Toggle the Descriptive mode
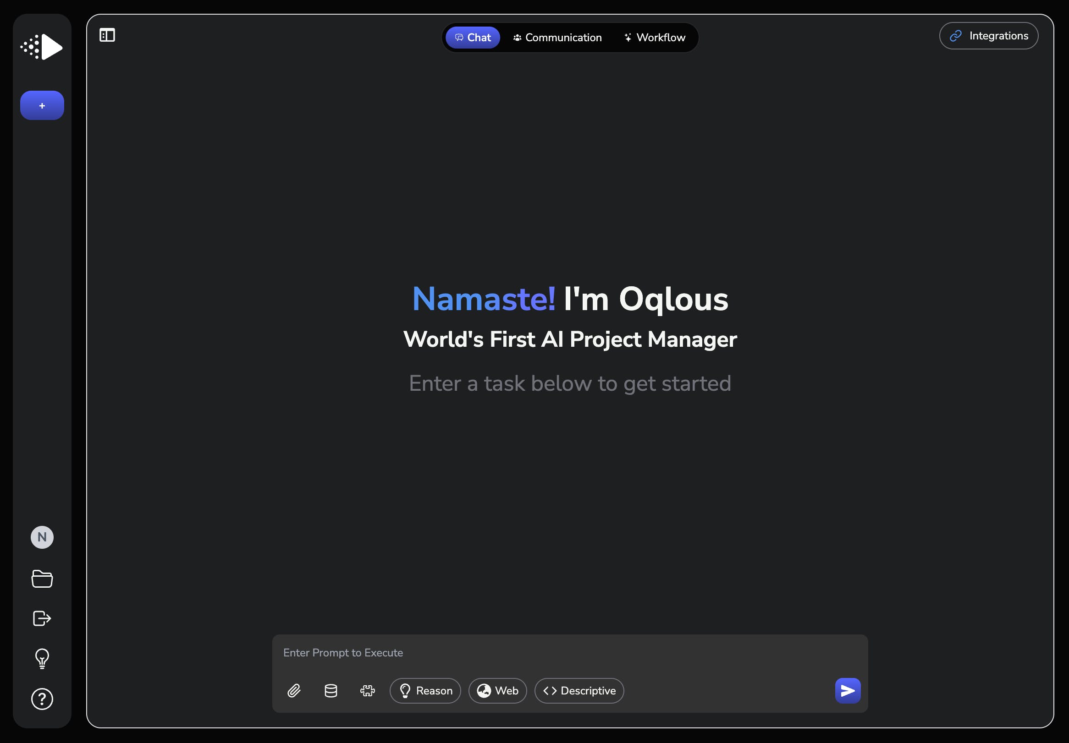 [x=579, y=691]
